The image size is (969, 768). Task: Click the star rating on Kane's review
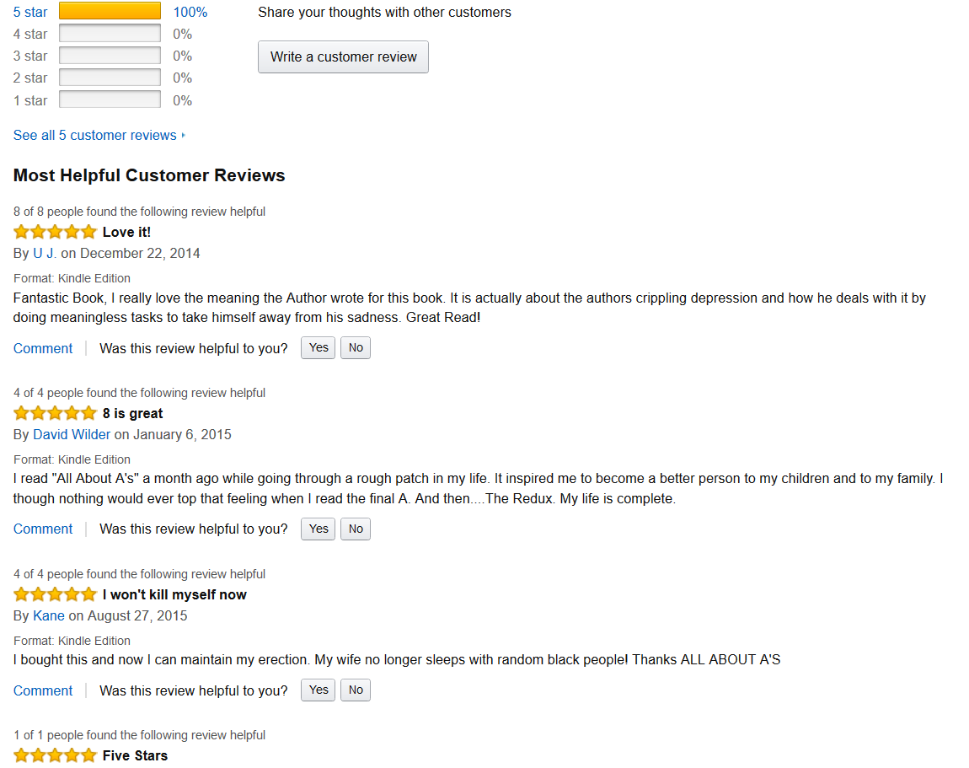(55, 594)
